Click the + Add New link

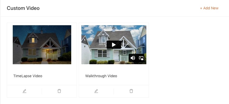pos(209,8)
